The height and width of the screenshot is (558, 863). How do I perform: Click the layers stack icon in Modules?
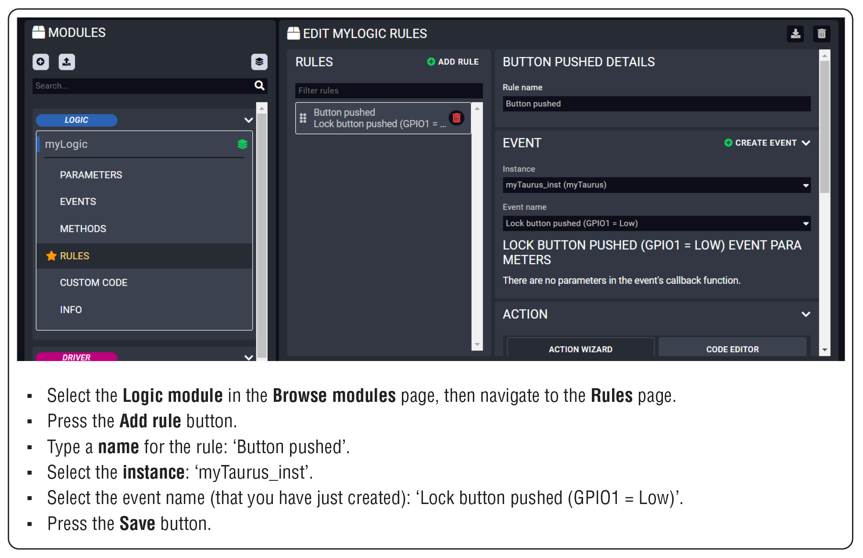click(x=259, y=62)
